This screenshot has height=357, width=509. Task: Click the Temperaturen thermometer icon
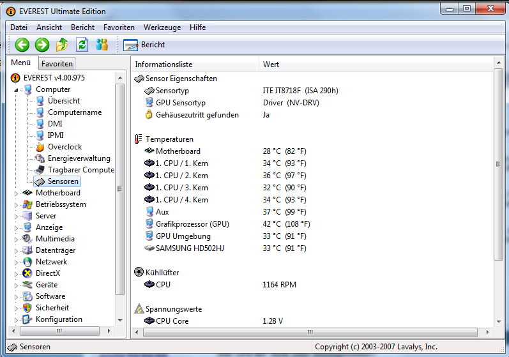pyautogui.click(x=139, y=139)
